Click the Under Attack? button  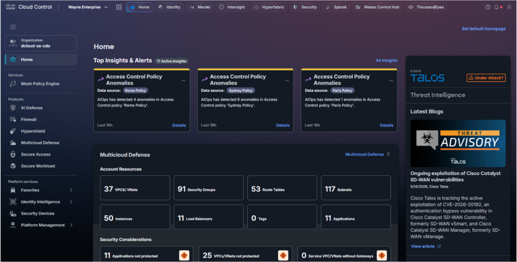coord(486,78)
